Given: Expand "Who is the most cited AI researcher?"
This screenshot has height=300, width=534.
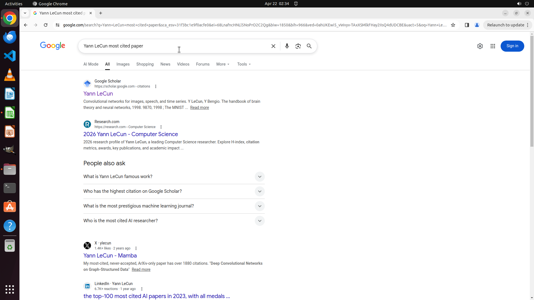Looking at the screenshot, I should [259, 221].
